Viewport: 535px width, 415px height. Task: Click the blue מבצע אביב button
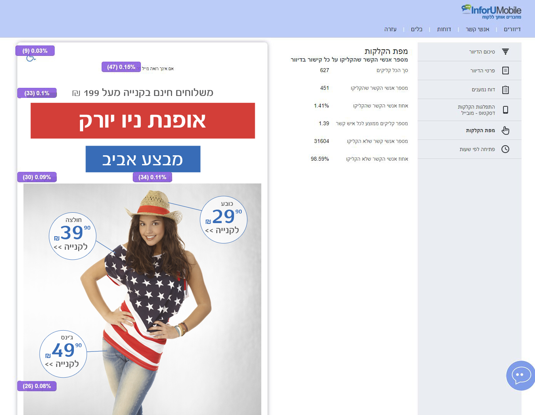[x=143, y=159]
